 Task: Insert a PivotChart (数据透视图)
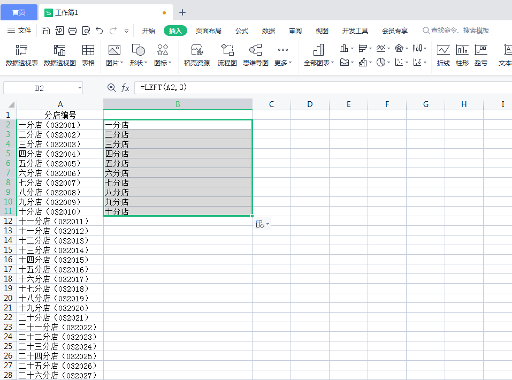[x=60, y=55]
